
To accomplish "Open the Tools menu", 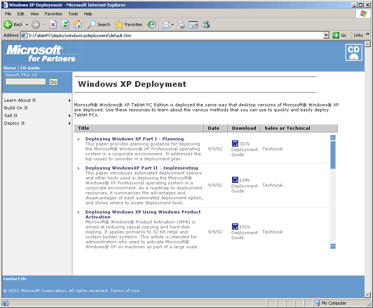I will pos(73,14).
